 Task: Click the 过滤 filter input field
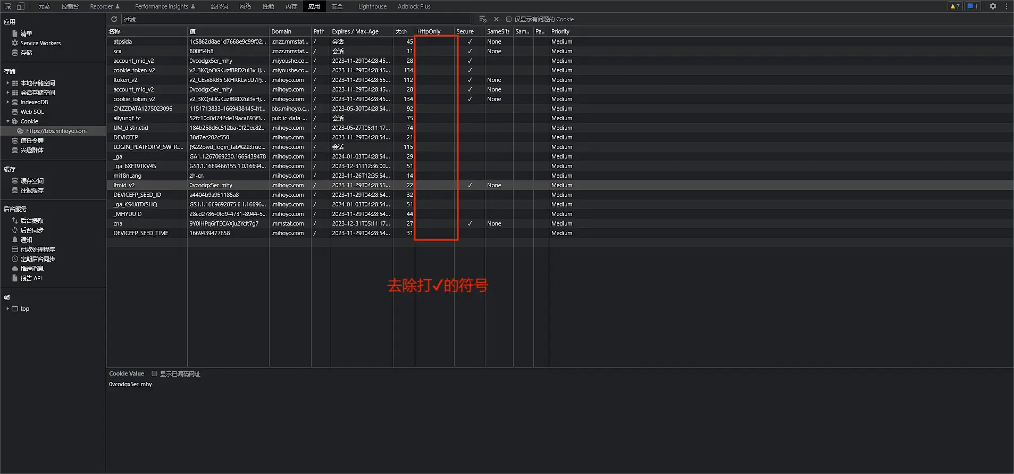[296, 19]
